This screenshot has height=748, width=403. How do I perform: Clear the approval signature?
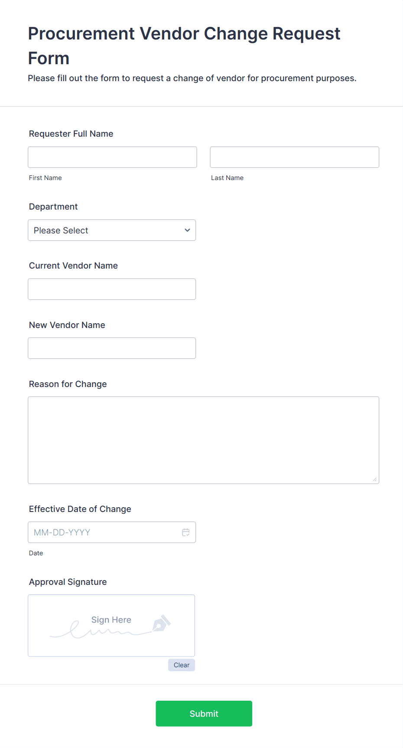click(x=181, y=665)
